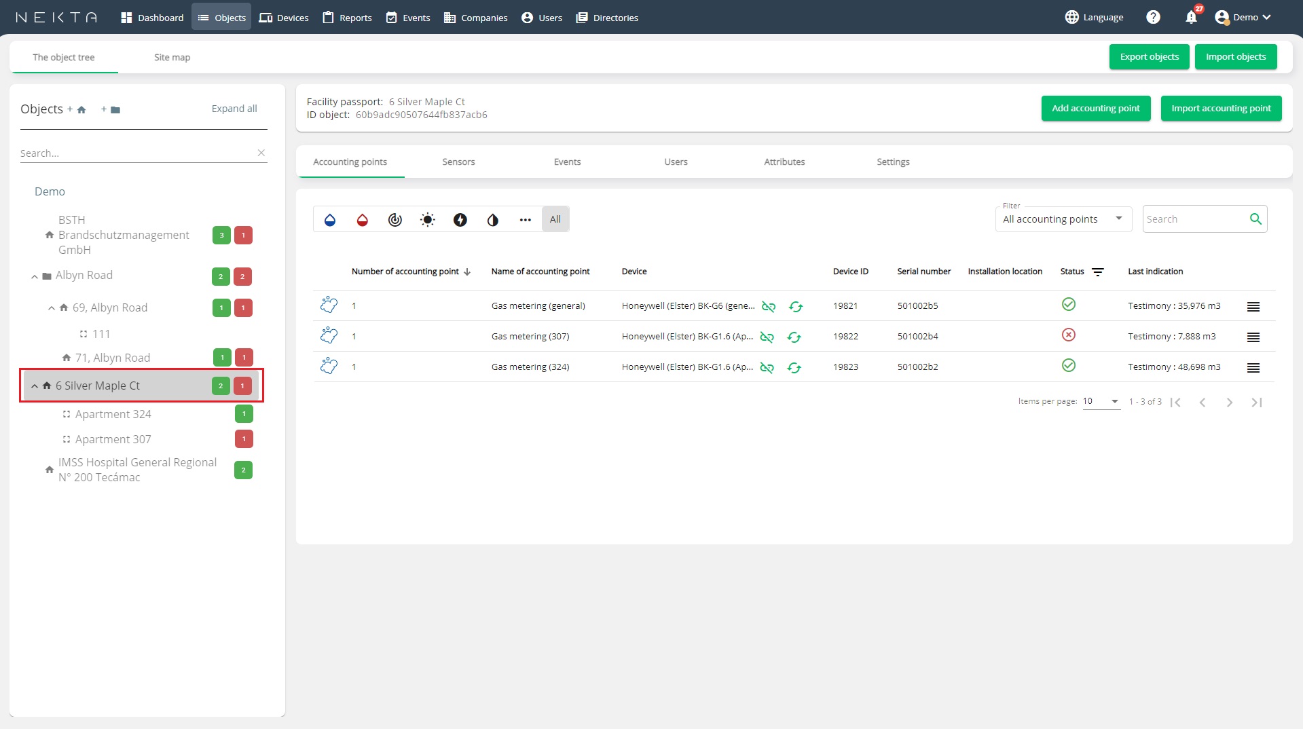
Task: Open the All accounting points filter dropdown
Action: click(1063, 219)
